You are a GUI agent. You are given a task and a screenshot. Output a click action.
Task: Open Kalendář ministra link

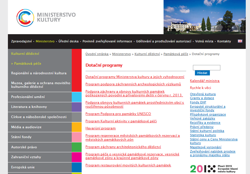[205, 81]
